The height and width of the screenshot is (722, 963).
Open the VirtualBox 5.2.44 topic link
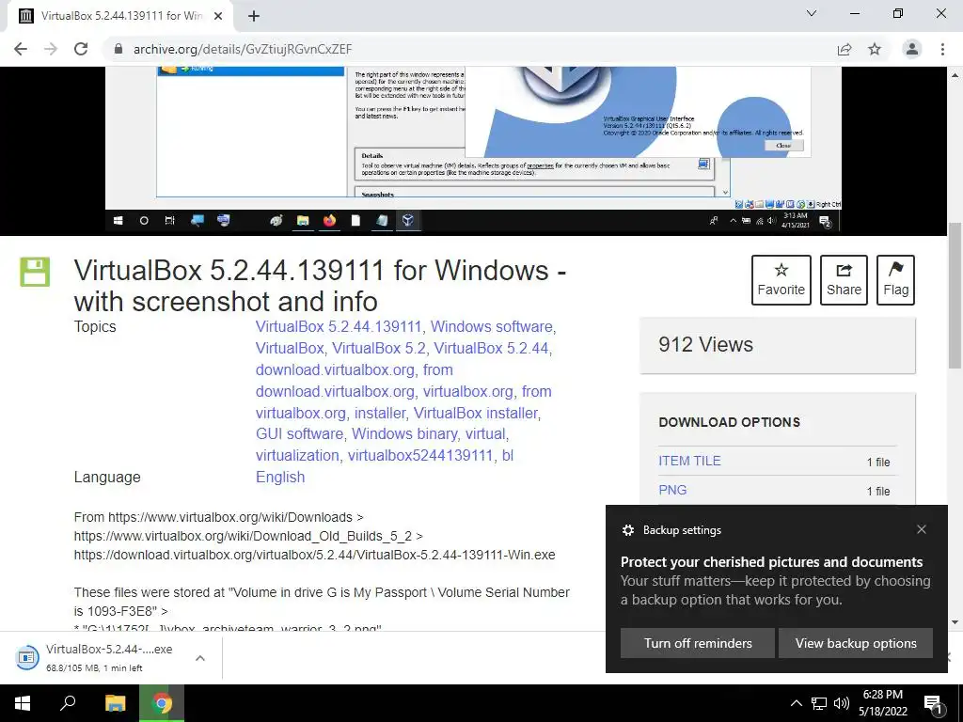click(491, 348)
